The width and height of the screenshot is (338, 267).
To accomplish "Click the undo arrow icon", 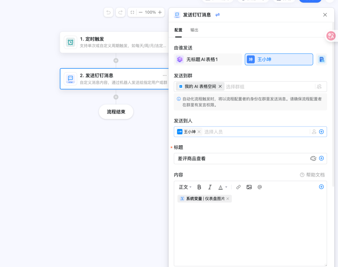I will [x=108, y=13].
